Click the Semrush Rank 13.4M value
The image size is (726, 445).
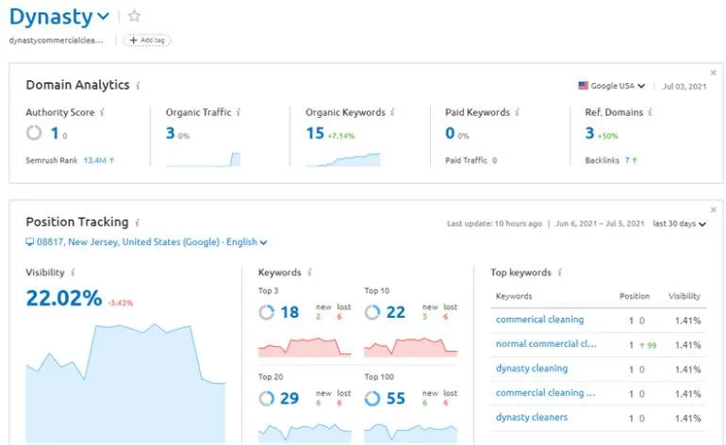(x=95, y=160)
